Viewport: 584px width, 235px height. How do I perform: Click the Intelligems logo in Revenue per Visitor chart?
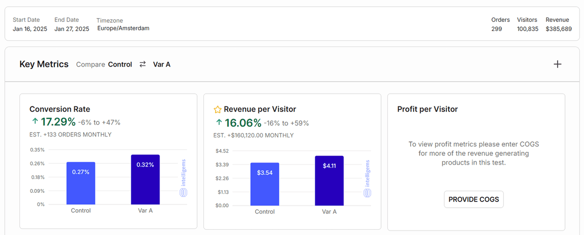(x=367, y=179)
